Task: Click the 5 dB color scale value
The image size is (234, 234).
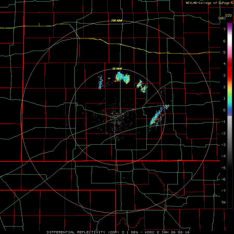Action: click(224, 52)
